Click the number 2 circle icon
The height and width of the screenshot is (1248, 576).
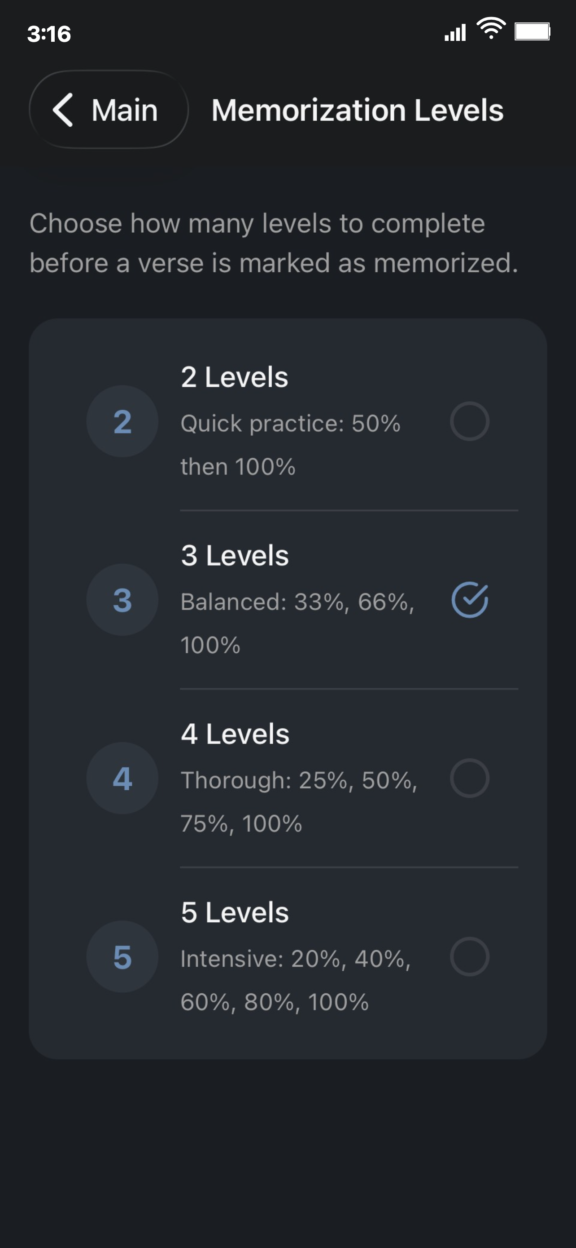click(x=122, y=420)
